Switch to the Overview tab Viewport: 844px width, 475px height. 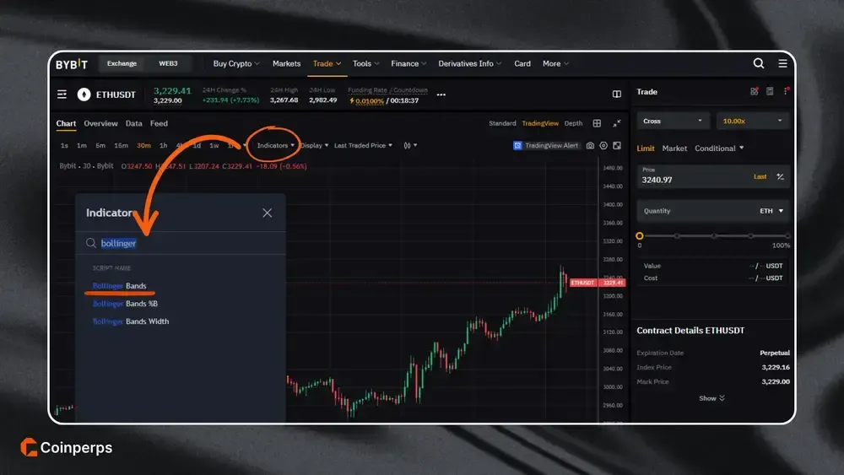(100, 123)
